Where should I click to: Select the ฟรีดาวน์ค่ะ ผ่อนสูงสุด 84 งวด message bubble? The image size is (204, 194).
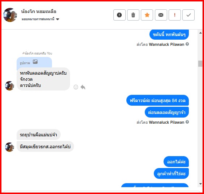157,100
